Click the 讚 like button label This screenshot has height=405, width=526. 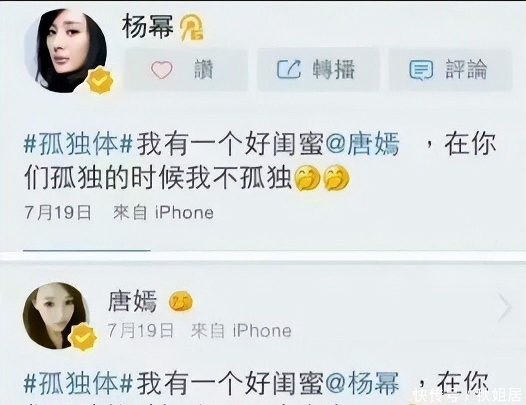[x=204, y=70]
